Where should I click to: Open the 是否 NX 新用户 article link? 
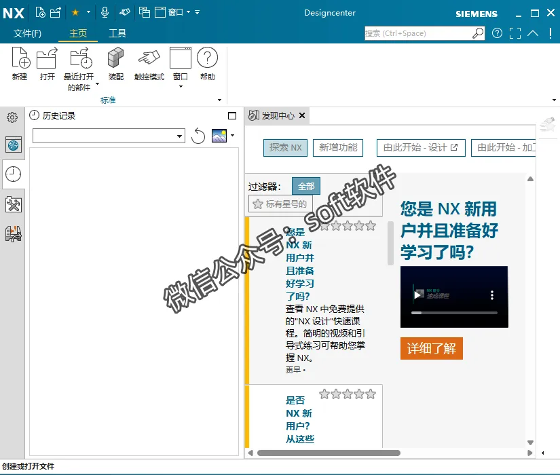tap(299, 420)
